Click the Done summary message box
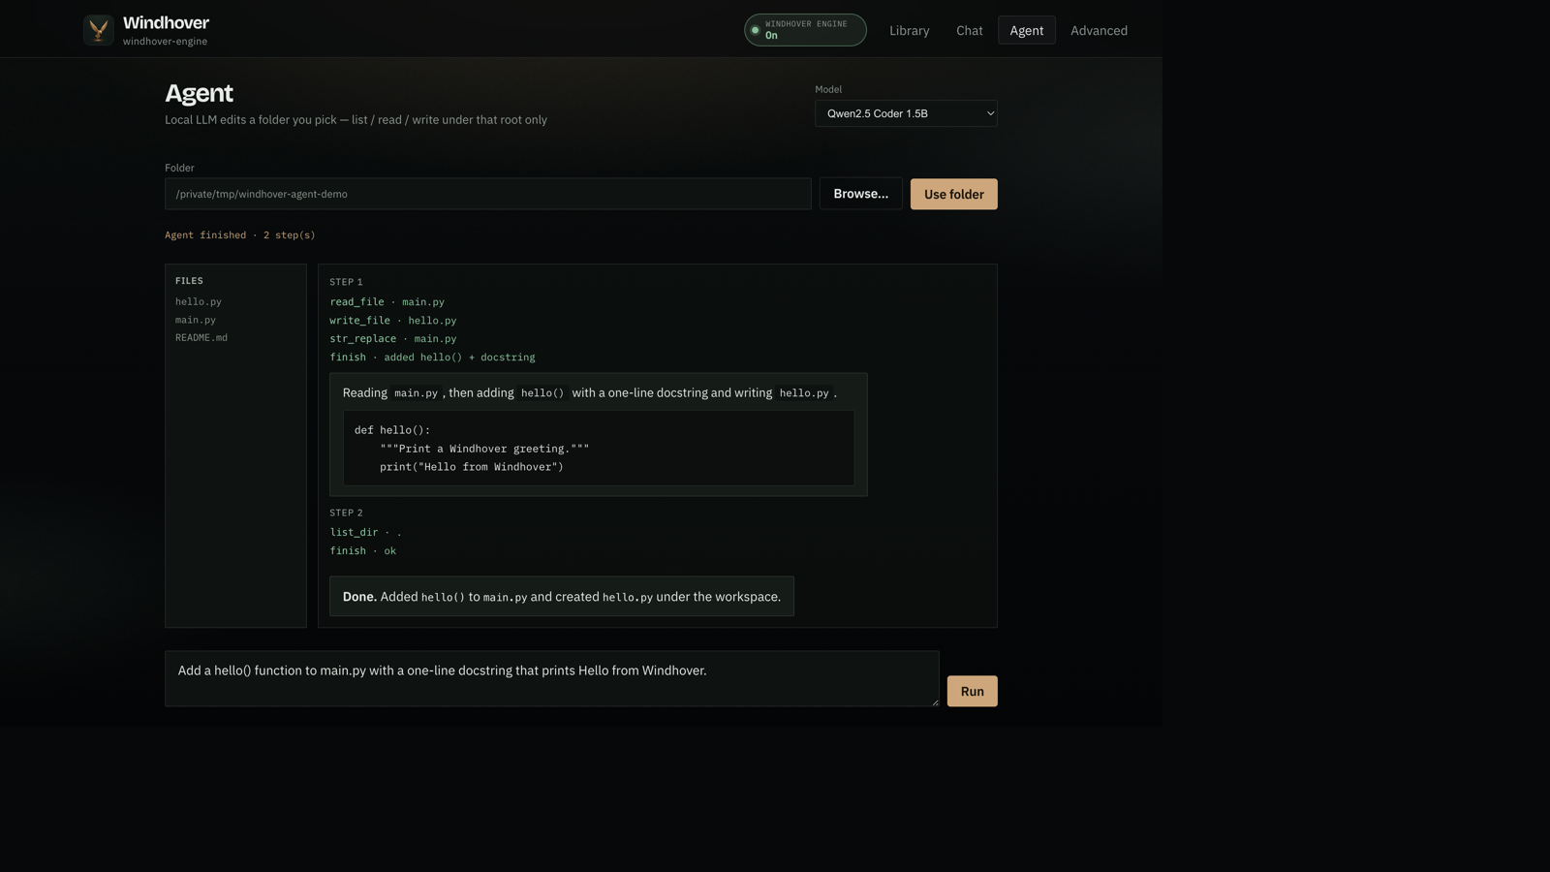The height and width of the screenshot is (872, 1550). (562, 597)
